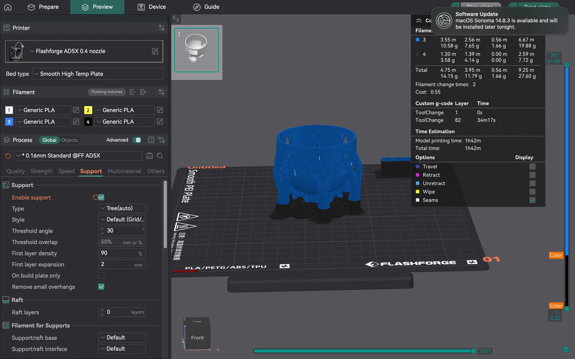This screenshot has width=575, height=359.
Task: Click the Color change marker near slider bottom
Action: (x=556, y=306)
